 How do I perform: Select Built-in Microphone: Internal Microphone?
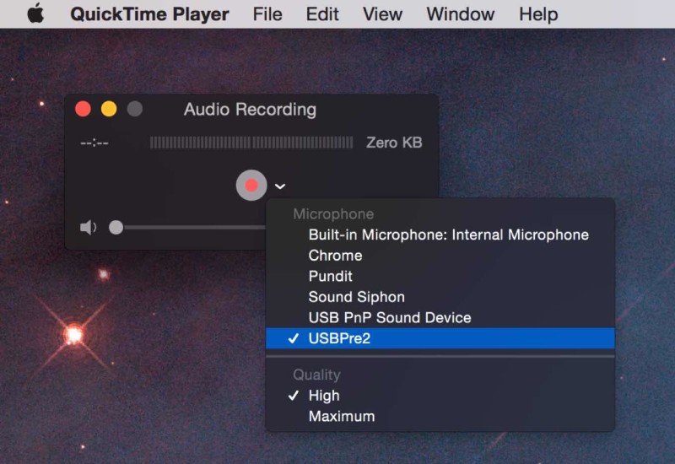(440, 235)
